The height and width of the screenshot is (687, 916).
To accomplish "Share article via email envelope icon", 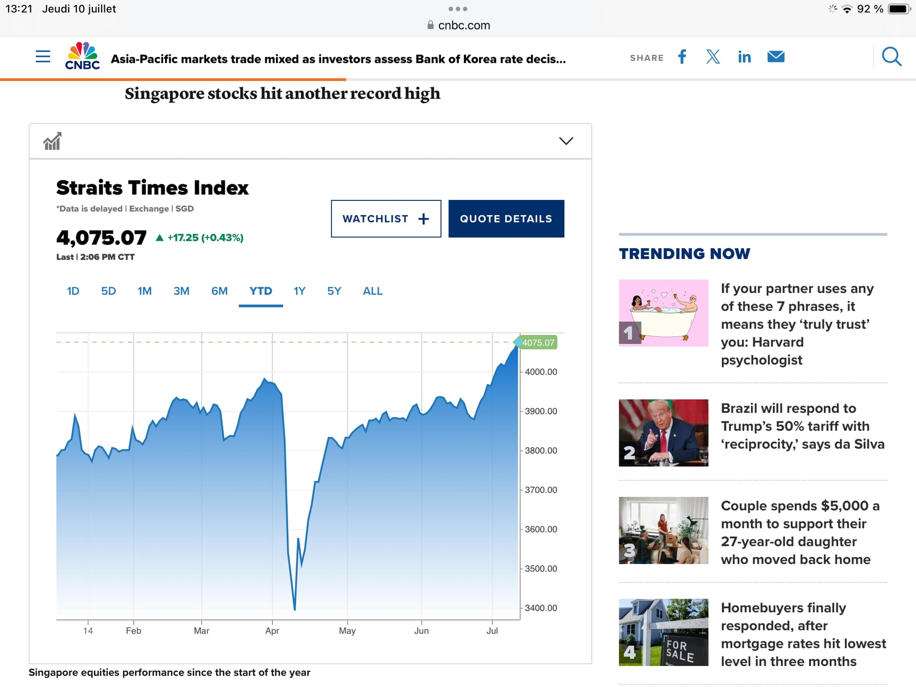I will click(x=776, y=57).
